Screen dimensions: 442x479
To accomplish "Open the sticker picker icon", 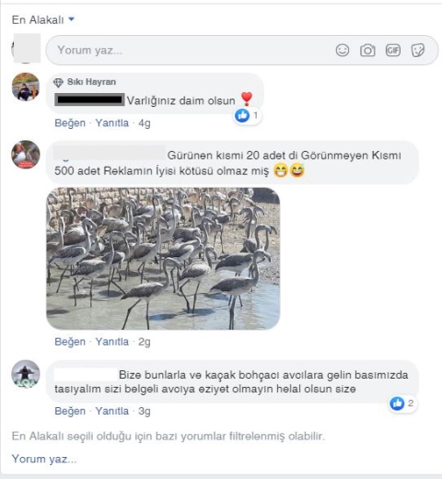I will click(x=417, y=50).
